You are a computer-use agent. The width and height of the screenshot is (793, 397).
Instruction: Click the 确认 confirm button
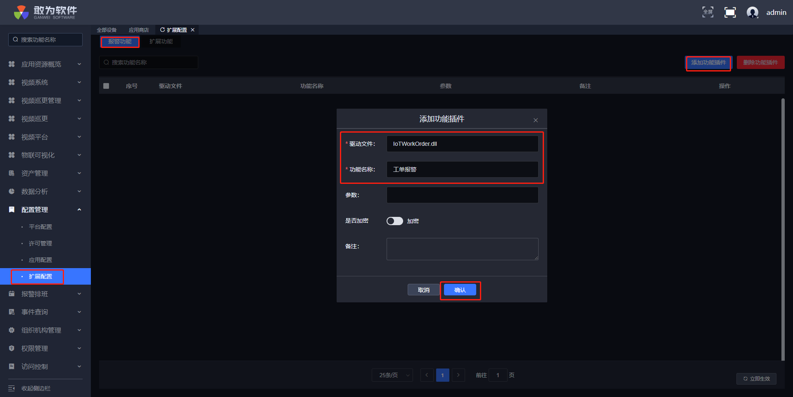tap(460, 290)
